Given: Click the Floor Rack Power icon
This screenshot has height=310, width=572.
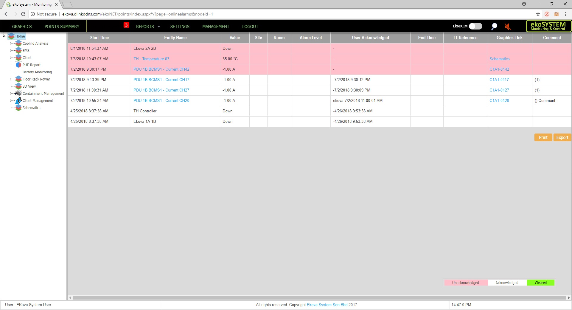Looking at the screenshot, I should (x=18, y=79).
